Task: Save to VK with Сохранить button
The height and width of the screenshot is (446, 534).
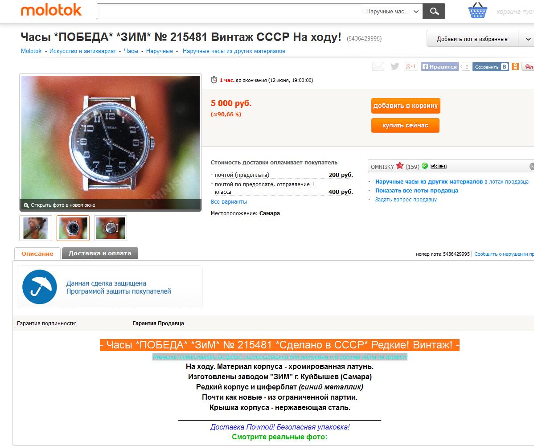Action: (490, 67)
